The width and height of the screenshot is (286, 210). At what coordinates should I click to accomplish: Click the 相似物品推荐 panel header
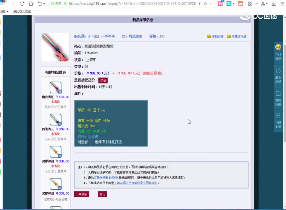(x=56, y=72)
